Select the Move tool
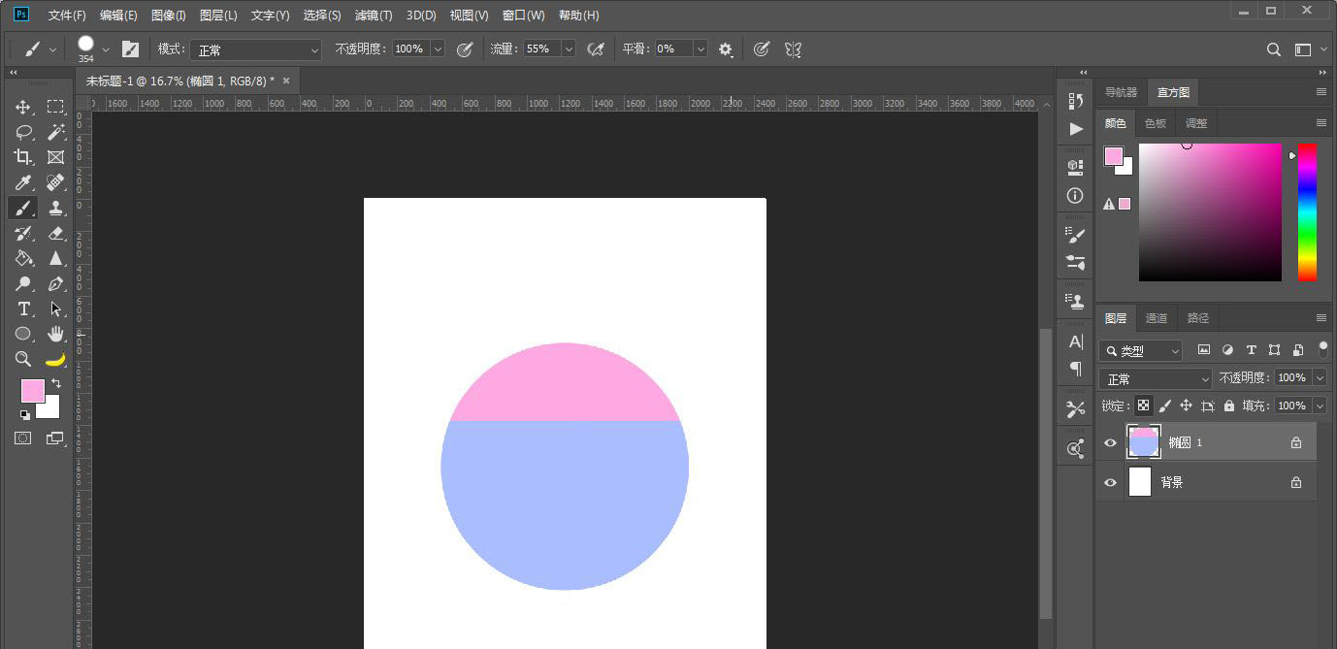Viewport: 1337px width, 649px height. (24, 107)
